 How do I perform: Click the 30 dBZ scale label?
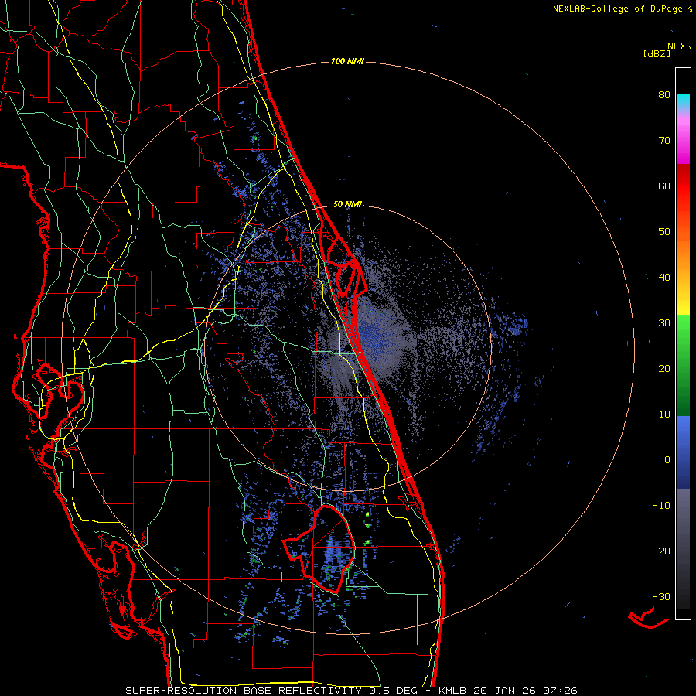pos(664,323)
